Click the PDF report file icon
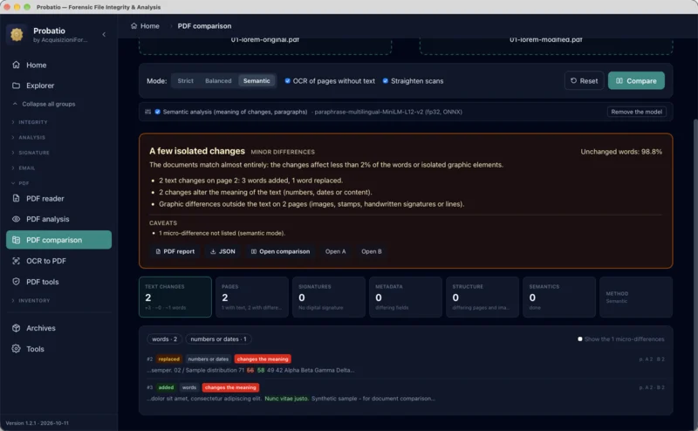 [158, 251]
